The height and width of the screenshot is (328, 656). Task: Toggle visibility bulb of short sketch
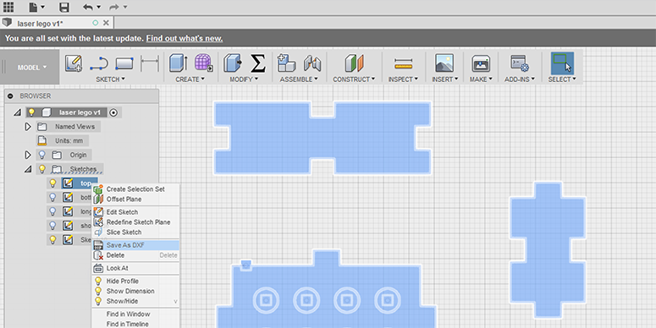click(x=52, y=226)
